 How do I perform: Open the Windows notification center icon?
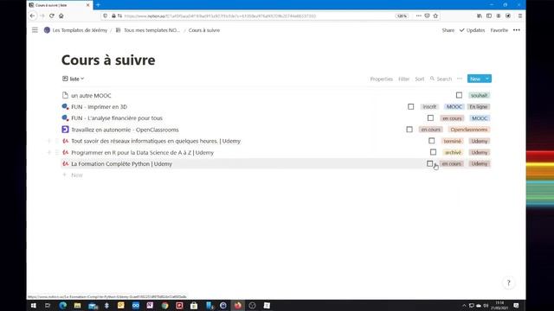pyautogui.click(x=516, y=305)
